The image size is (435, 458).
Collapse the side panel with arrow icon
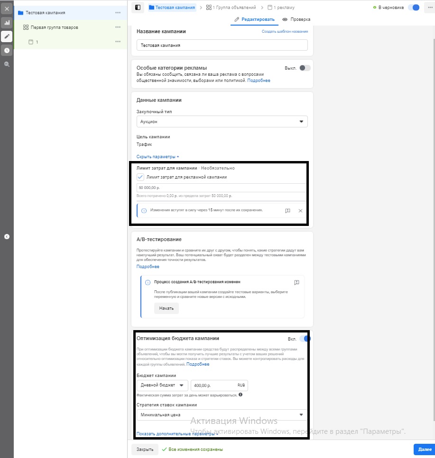coord(7,237)
